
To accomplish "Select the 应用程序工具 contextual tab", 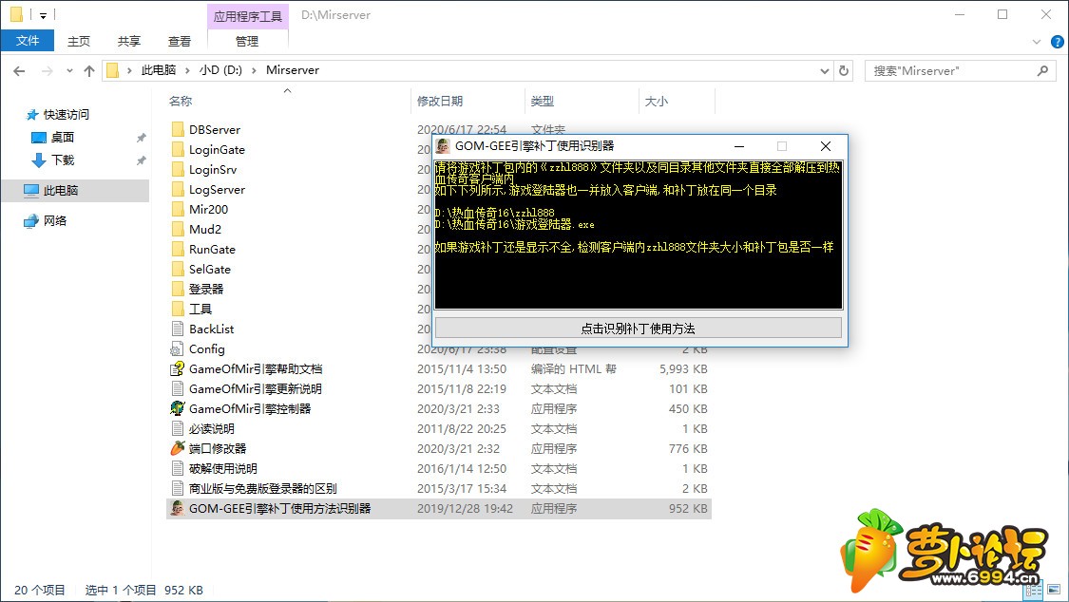I will point(247,16).
